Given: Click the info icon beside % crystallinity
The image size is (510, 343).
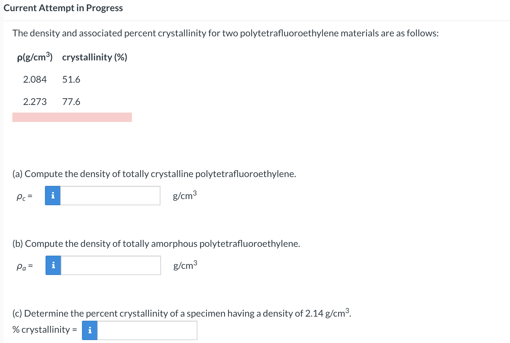Looking at the screenshot, I should [90, 330].
